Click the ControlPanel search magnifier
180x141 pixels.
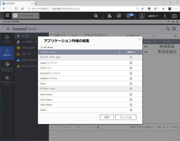(168, 28)
